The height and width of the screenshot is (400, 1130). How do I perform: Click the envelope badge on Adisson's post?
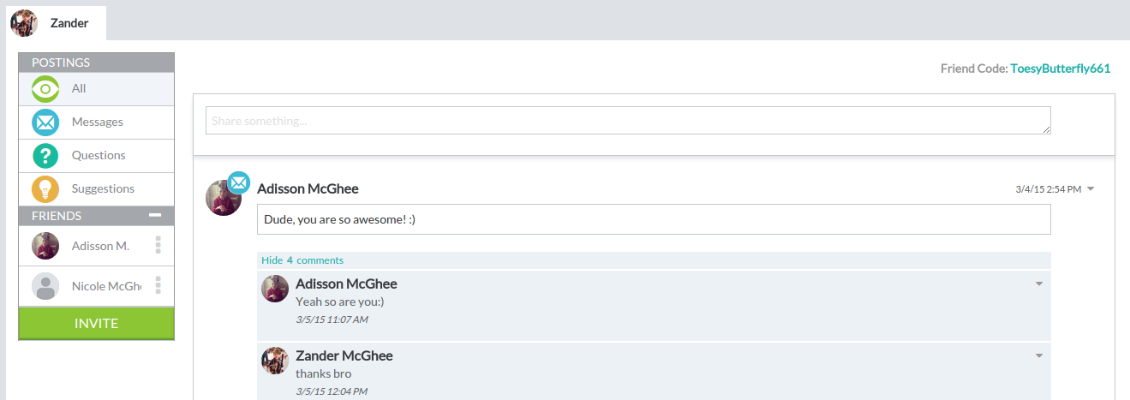(x=239, y=182)
